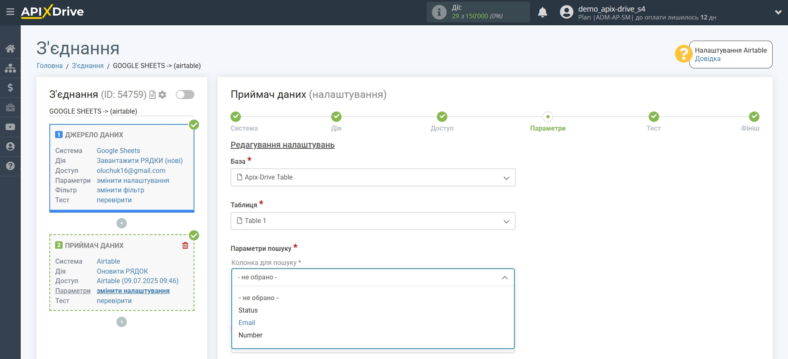Add a block below the data source
The width and height of the screenshot is (788, 359).
coord(121,223)
